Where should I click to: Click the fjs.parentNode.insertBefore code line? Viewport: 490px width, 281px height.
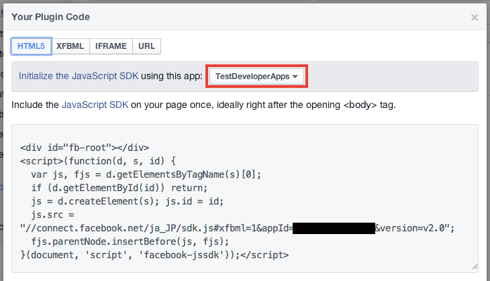pos(130,241)
